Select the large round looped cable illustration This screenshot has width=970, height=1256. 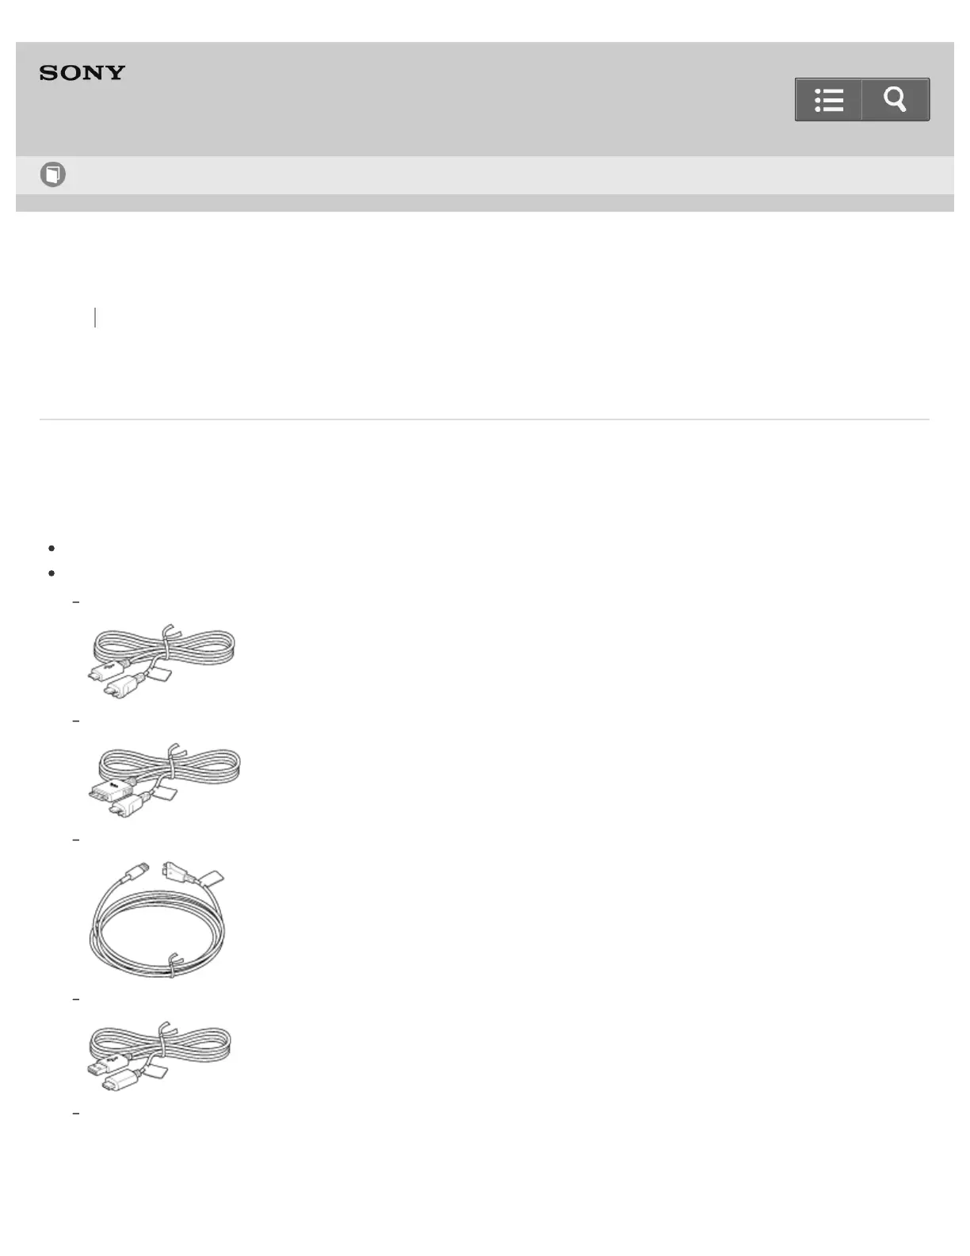pyautogui.click(x=157, y=919)
